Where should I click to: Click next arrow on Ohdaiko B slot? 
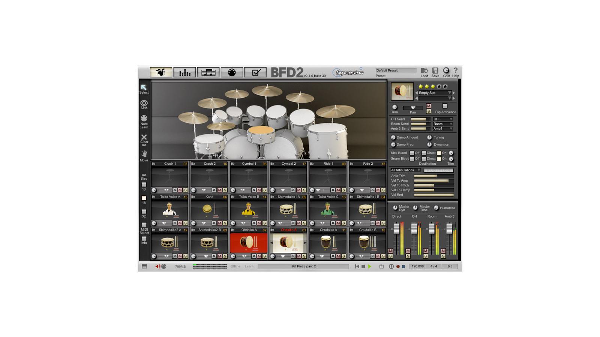pyautogui.click(x=305, y=243)
